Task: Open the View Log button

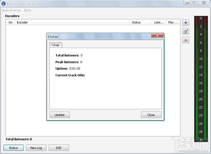Action: pyautogui.click(x=36, y=148)
